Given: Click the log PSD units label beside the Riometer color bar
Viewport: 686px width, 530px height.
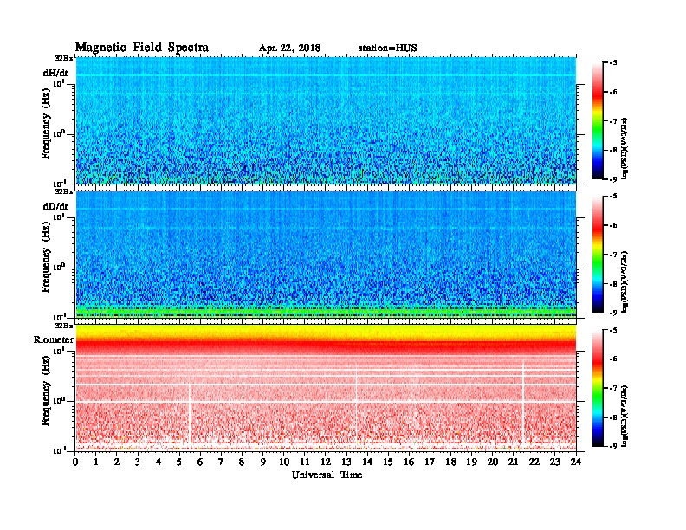Looking at the screenshot, I should [x=625, y=416].
